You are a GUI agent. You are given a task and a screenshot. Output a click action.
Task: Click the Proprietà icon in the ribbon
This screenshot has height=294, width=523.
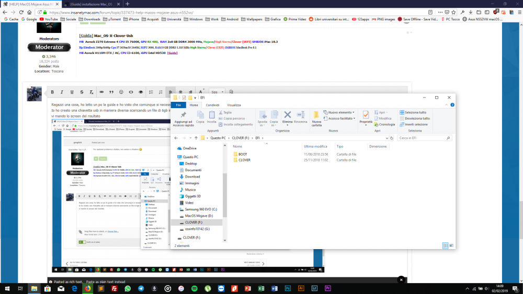(366, 115)
